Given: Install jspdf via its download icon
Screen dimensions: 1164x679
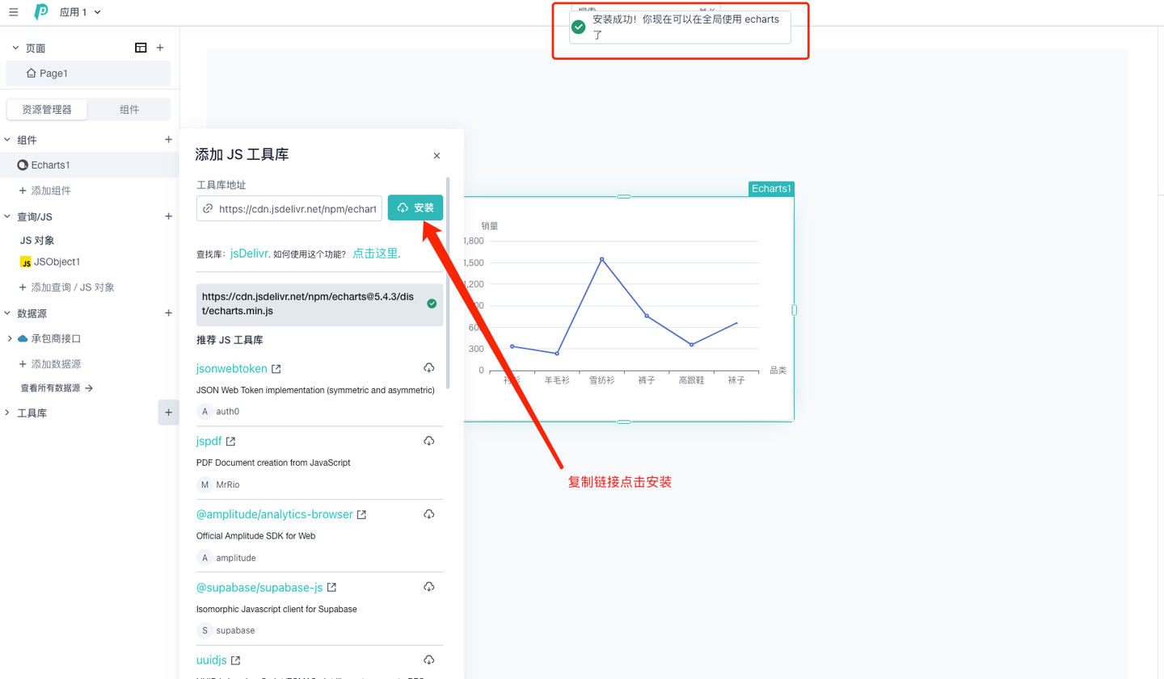Looking at the screenshot, I should (x=428, y=441).
